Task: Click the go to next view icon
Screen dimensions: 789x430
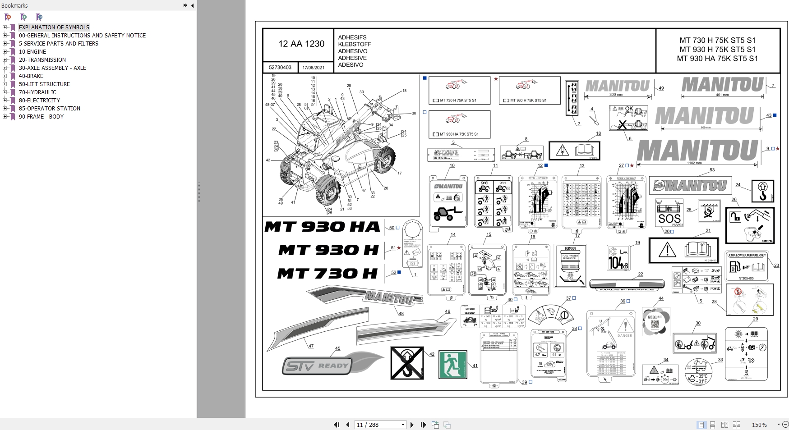Action: coord(447,425)
